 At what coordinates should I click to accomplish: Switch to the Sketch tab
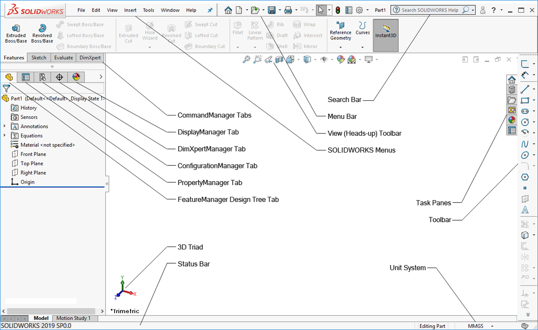[39, 58]
